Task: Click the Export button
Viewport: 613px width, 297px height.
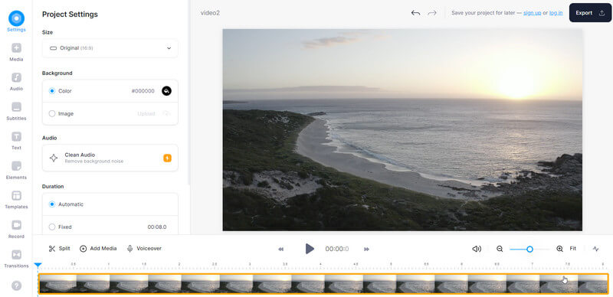Action: coord(590,13)
